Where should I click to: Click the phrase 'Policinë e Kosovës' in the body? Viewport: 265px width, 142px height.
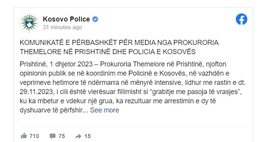click(157, 73)
